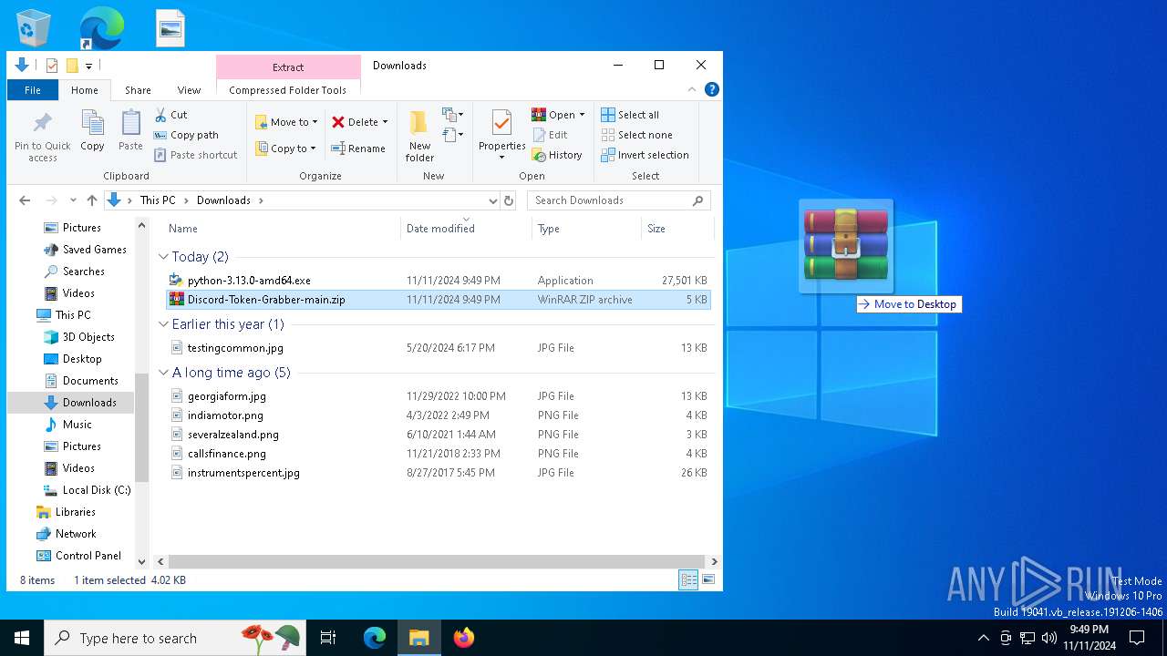Click the Edit ribbon button
The width and height of the screenshot is (1167, 656).
pyautogui.click(x=549, y=135)
